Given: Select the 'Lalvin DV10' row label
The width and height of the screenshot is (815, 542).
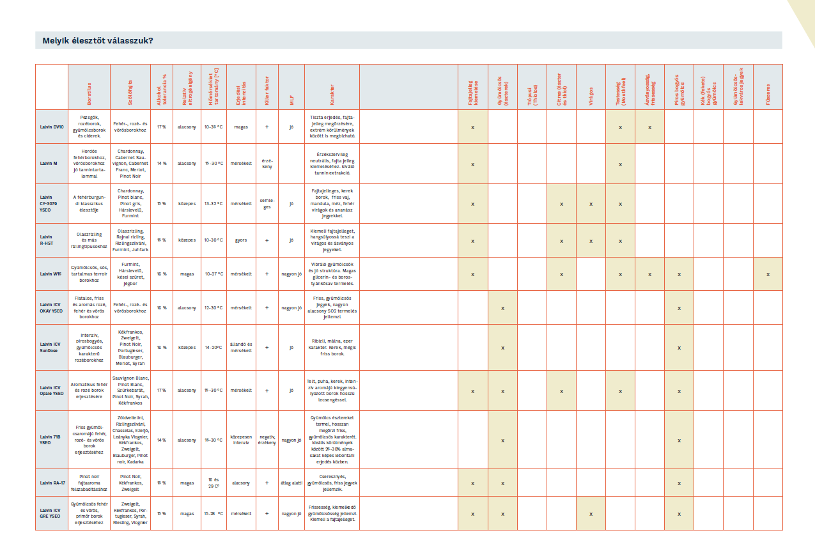Looking at the screenshot, I should pyautogui.click(x=52, y=127).
